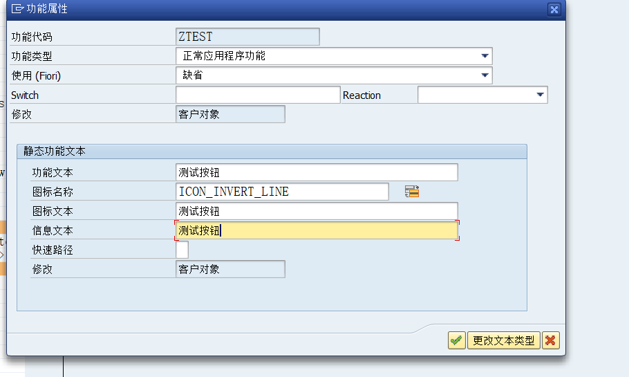
Task: Click the lower 修改 客户对象 field
Action: tap(230, 269)
